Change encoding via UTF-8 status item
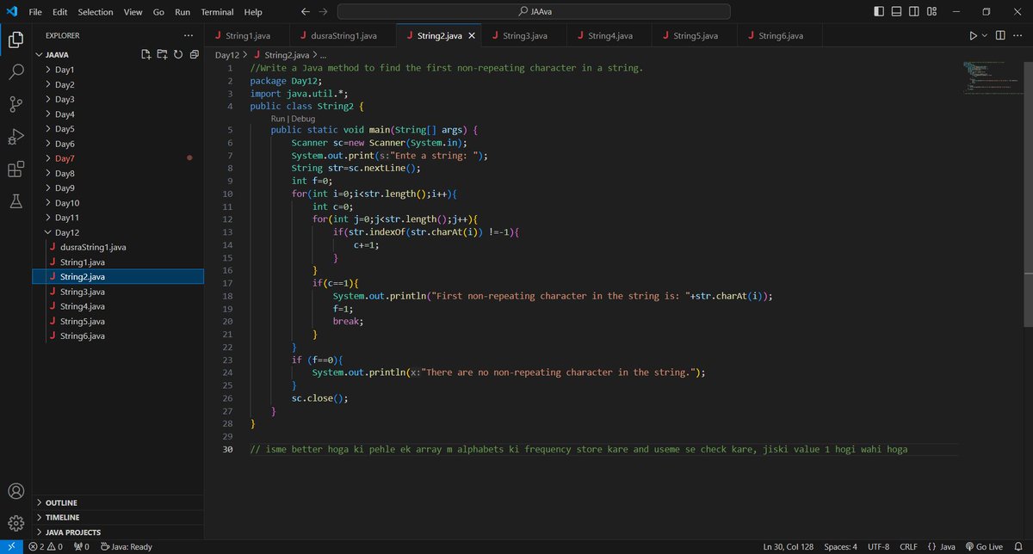The width and height of the screenshot is (1033, 554). pos(879,546)
